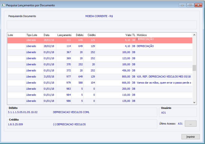Click the window icon in the title bar
The width and height of the screenshot is (205, 144).
tap(3, 5)
